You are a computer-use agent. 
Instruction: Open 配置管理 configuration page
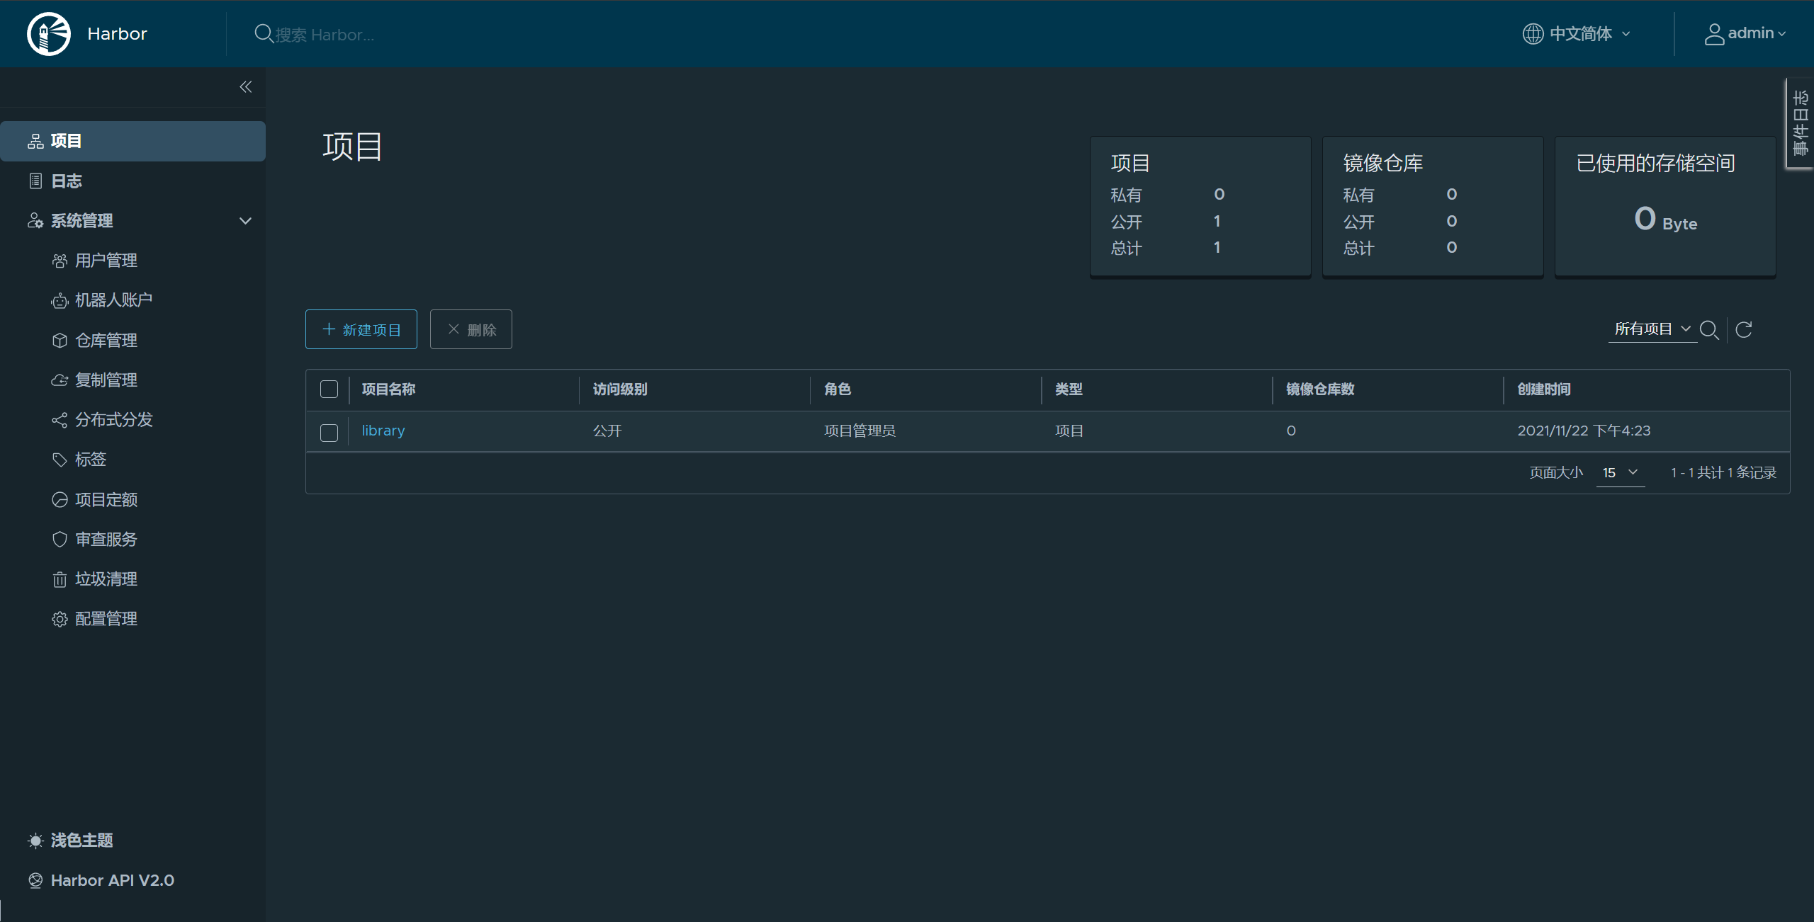(106, 619)
